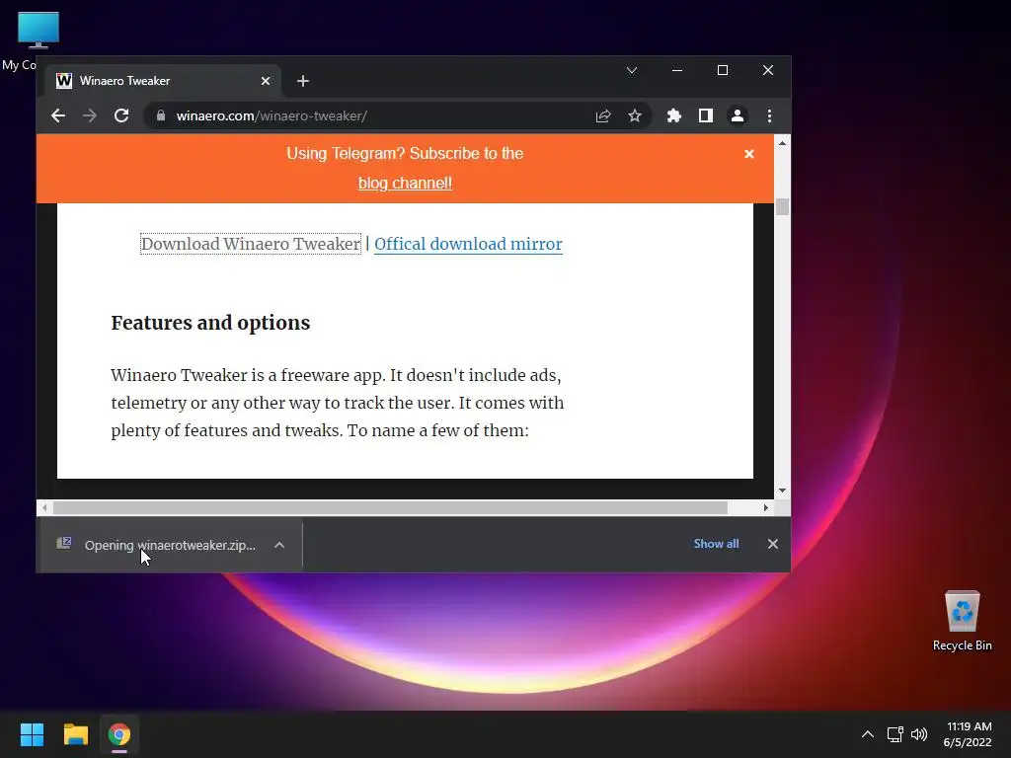The height and width of the screenshot is (758, 1011).
Task: View site info via the lock icon
Action: tap(161, 115)
